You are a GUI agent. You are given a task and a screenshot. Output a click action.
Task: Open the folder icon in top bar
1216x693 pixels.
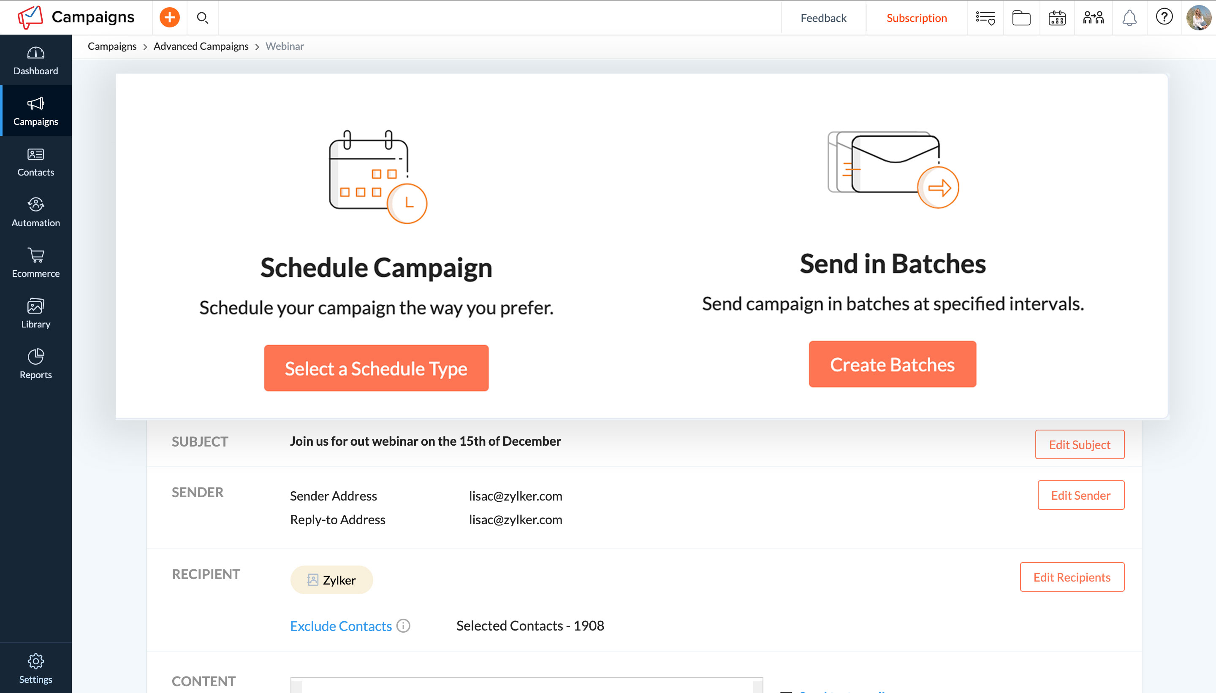coord(1021,18)
